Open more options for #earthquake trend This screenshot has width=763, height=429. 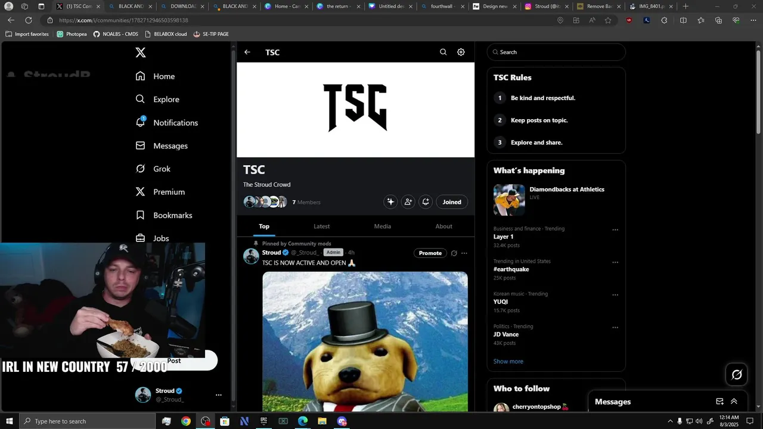[615, 262]
